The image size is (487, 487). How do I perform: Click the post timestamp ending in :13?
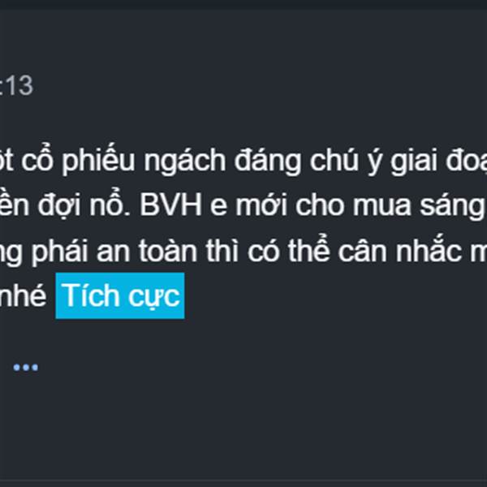click(x=16, y=85)
